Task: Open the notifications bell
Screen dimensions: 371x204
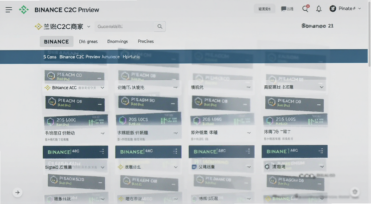Action: pos(319,9)
